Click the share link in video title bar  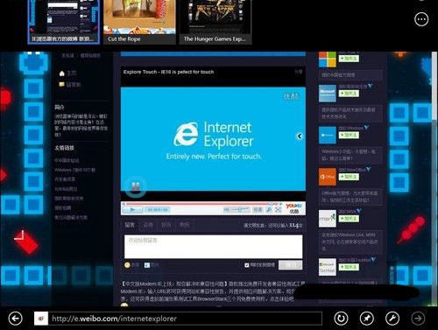point(299,72)
